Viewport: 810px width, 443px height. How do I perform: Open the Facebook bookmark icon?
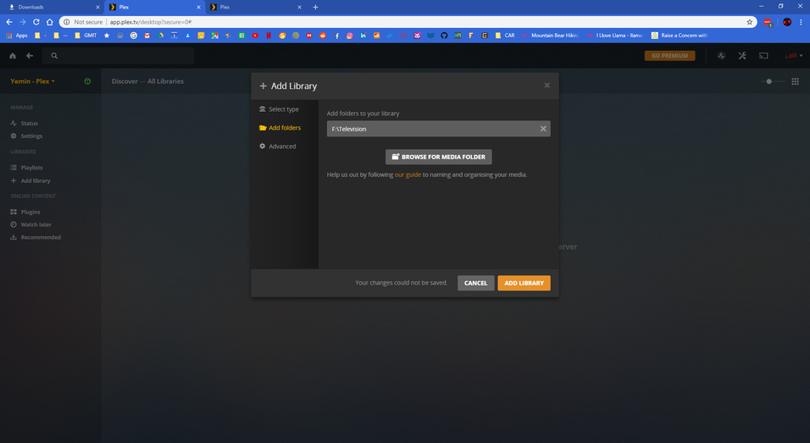point(336,36)
